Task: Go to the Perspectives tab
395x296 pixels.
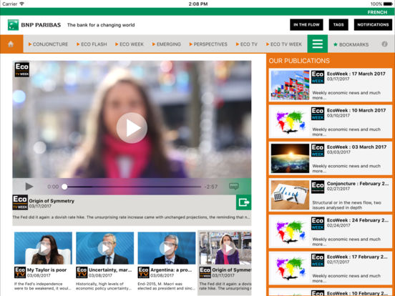Action: click(208, 44)
